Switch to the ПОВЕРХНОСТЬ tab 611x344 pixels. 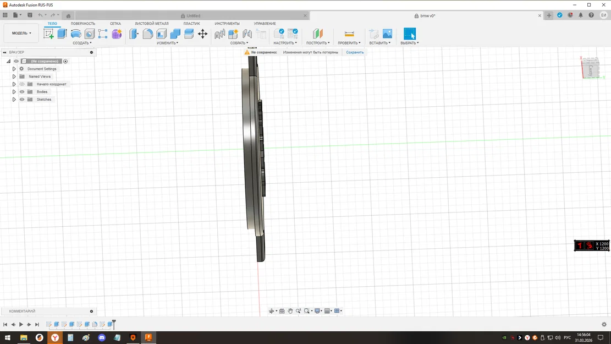(x=83, y=24)
